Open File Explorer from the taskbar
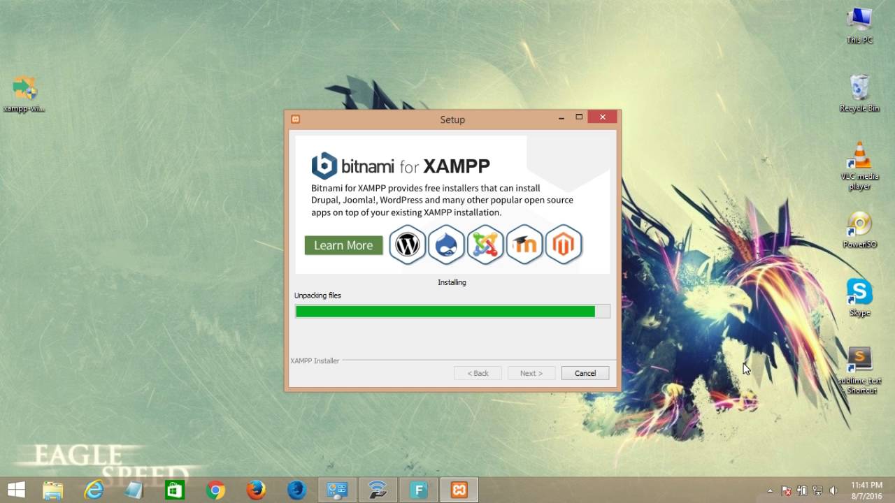 53,490
